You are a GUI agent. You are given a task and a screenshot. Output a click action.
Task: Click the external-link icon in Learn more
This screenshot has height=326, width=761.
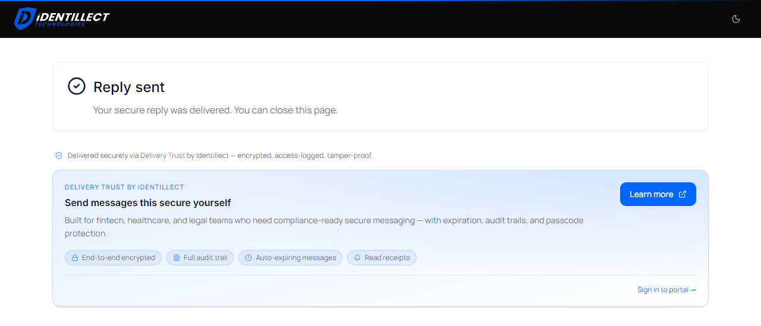[x=683, y=194]
